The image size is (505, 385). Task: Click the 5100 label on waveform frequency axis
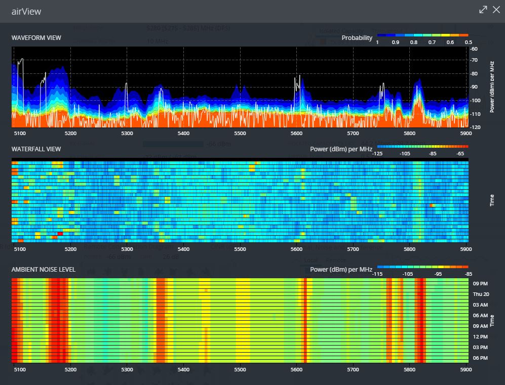(19, 133)
